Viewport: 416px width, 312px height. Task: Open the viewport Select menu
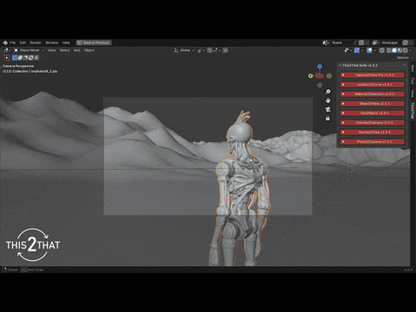[x=65, y=50]
